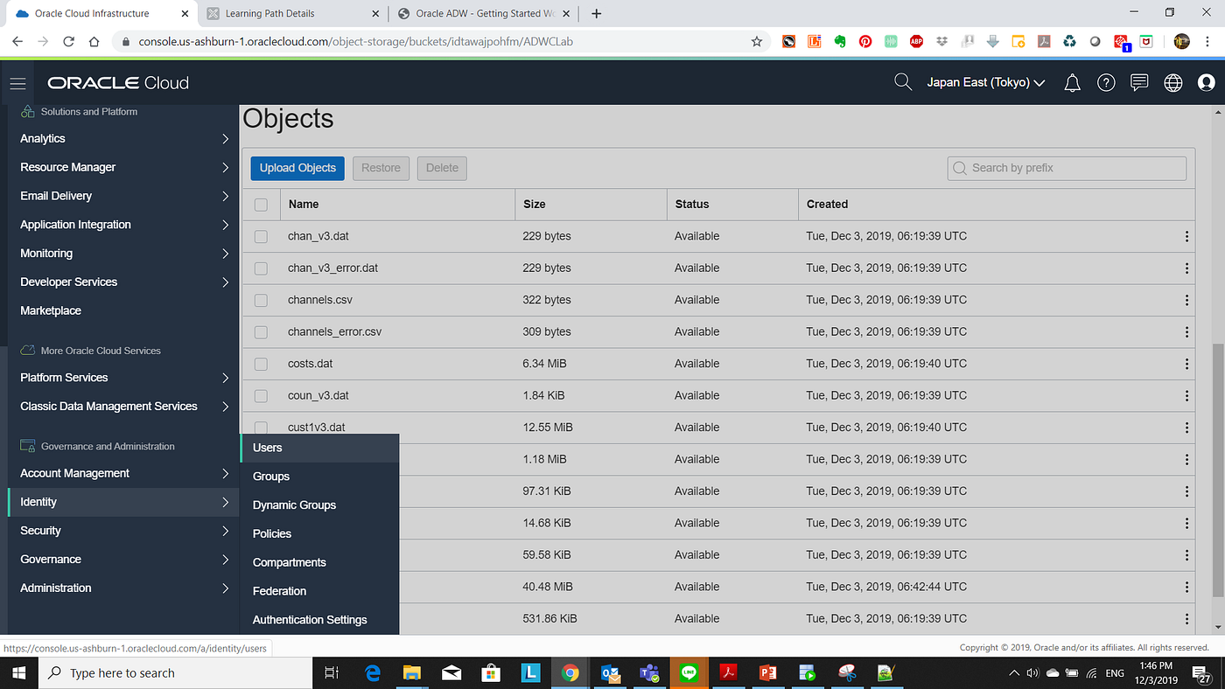The height and width of the screenshot is (689, 1225).
Task: Click the Evernote elephant extension icon
Action: pos(840,41)
